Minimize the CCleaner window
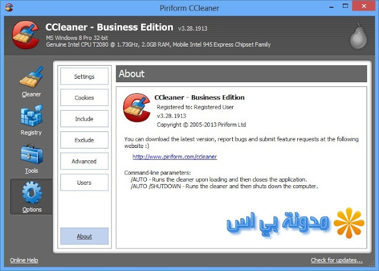This screenshot has height=271, width=379. [332, 7]
